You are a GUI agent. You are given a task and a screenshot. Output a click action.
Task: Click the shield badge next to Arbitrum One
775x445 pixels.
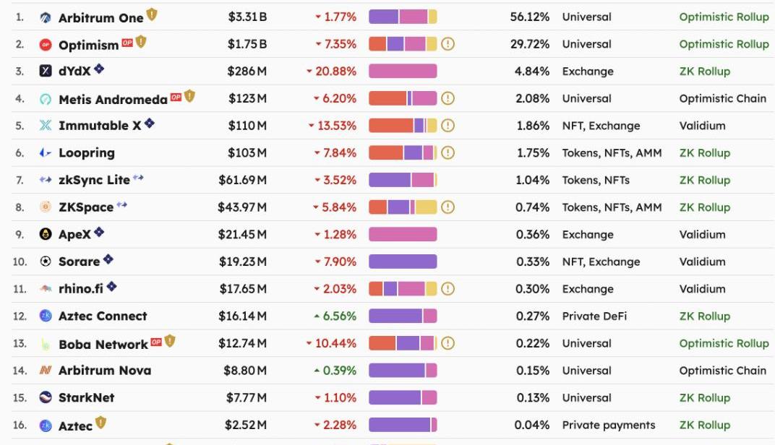[x=152, y=15]
